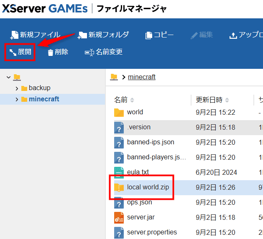The width and height of the screenshot is (263, 239).
Task: Click the 新規フォルダ new folder icon
Action: tap(82, 35)
